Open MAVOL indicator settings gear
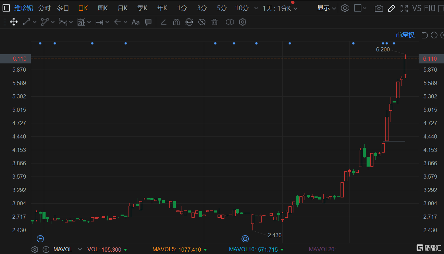This screenshot has height=254, width=444. (35, 250)
